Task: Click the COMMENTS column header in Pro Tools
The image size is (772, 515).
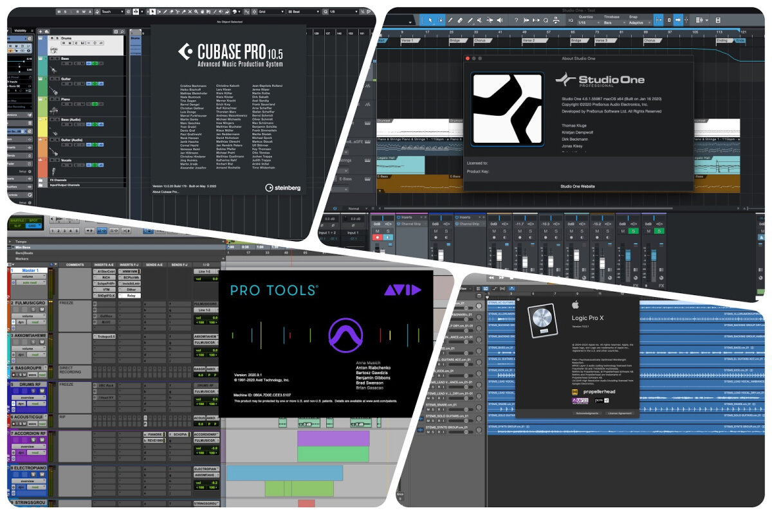Action: 75,265
